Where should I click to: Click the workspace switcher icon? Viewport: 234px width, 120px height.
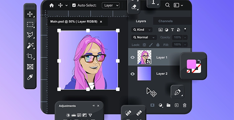coord(176,5)
